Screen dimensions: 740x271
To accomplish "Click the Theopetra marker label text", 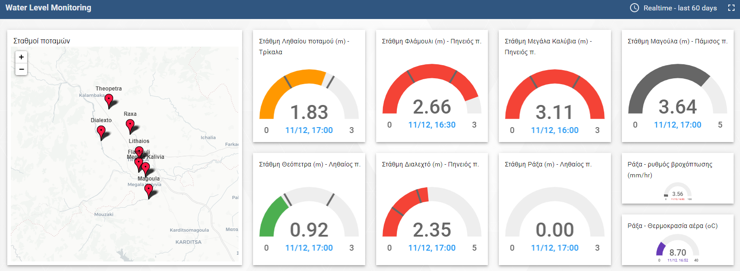I will point(109,89).
